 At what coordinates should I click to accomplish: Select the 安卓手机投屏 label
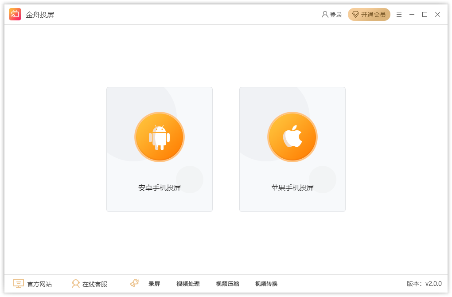(x=160, y=188)
